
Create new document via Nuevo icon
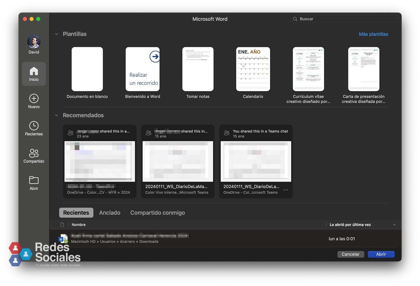pos(34,98)
